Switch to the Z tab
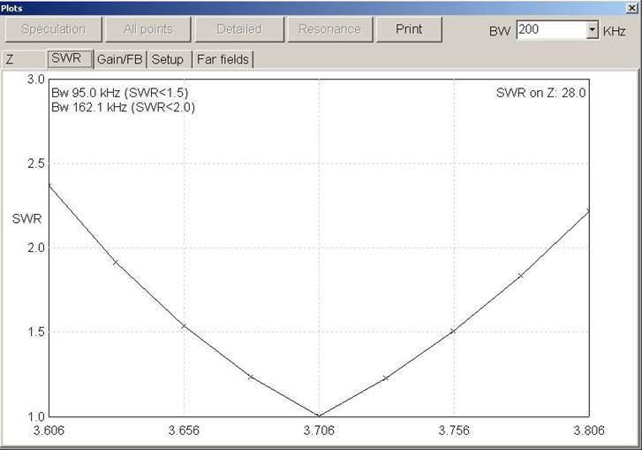The image size is (642, 450). click(23, 59)
